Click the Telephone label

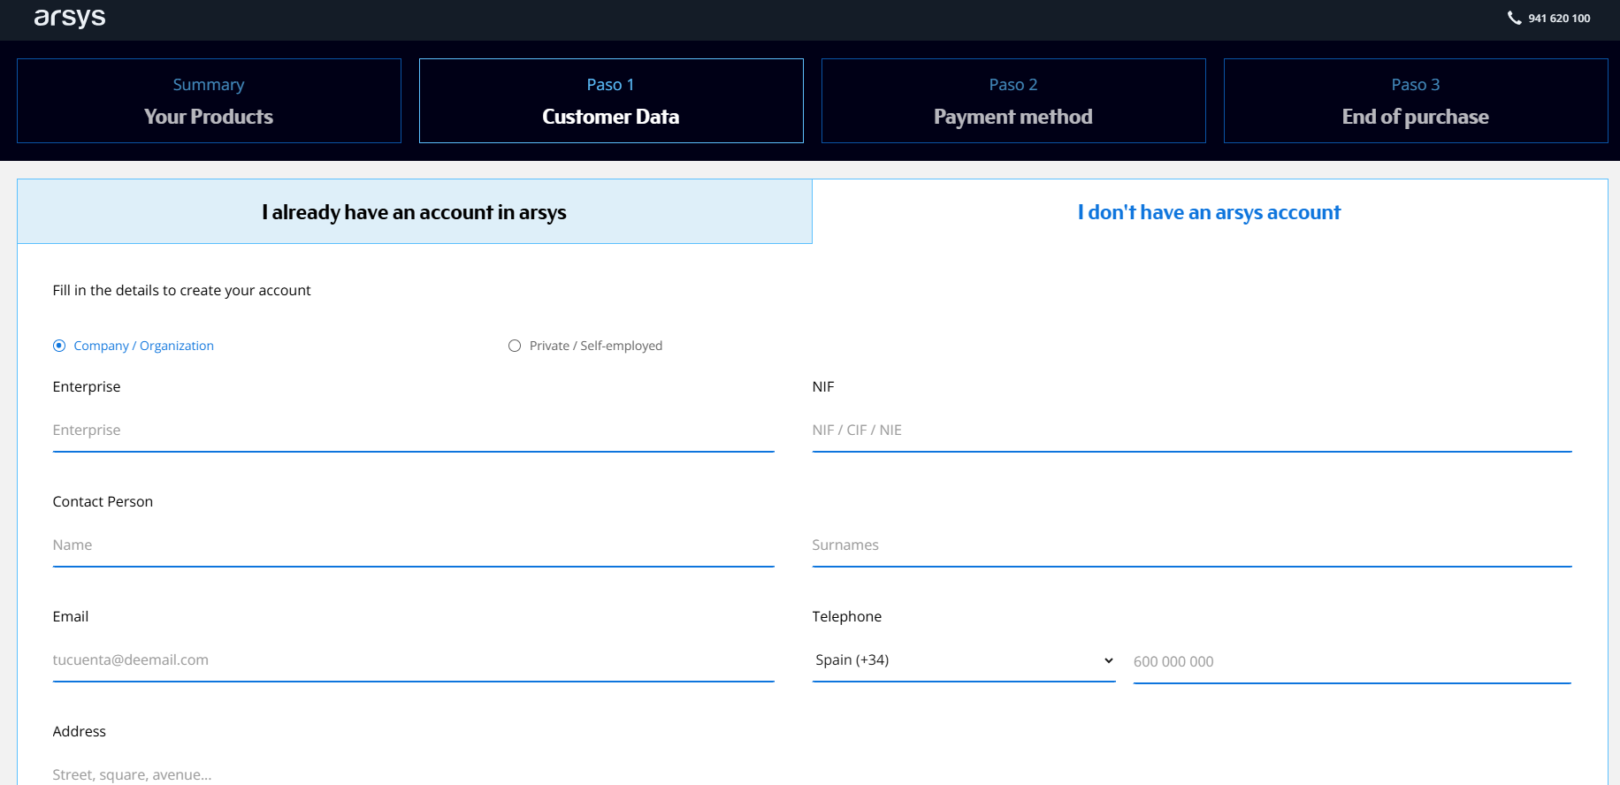click(x=846, y=616)
